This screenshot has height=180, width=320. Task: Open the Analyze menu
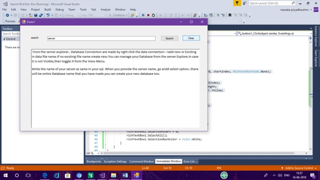(x=105, y=9)
